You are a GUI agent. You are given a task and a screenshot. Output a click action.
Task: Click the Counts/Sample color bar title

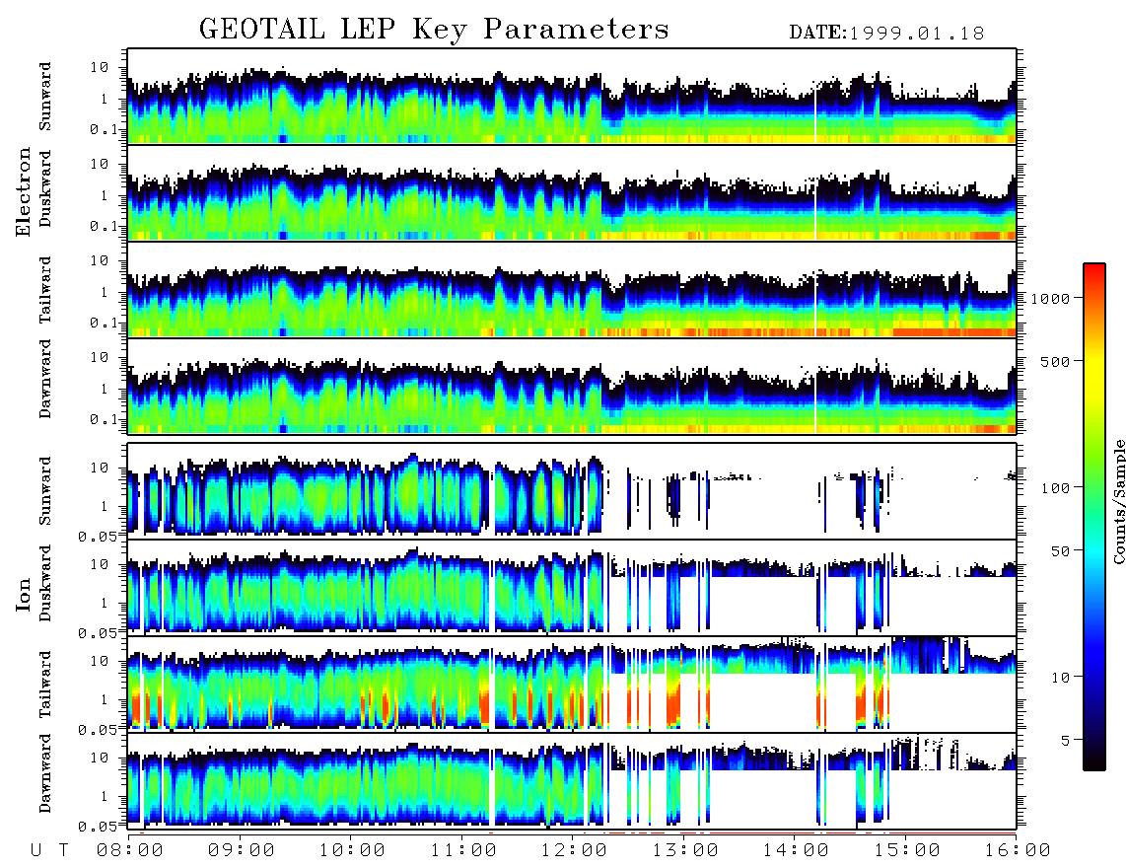[x=1118, y=501]
